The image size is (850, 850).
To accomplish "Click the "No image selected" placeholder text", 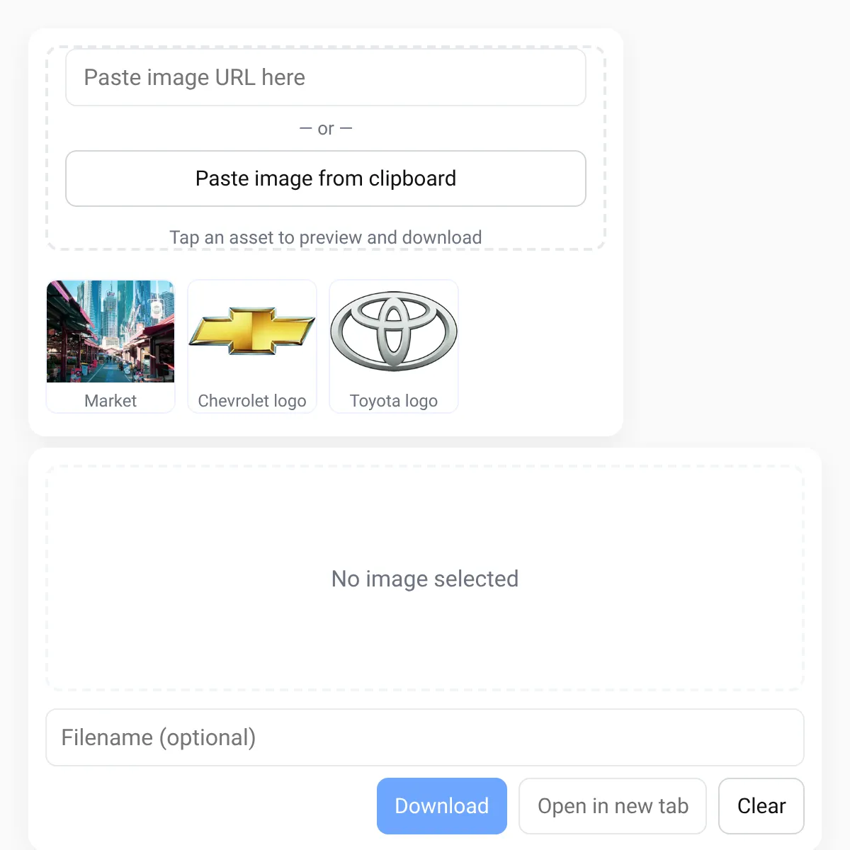I will [425, 579].
